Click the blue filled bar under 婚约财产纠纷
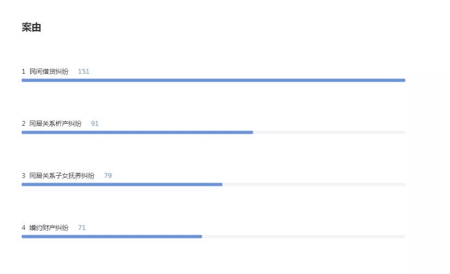450x274 pixels. pyautogui.click(x=112, y=237)
